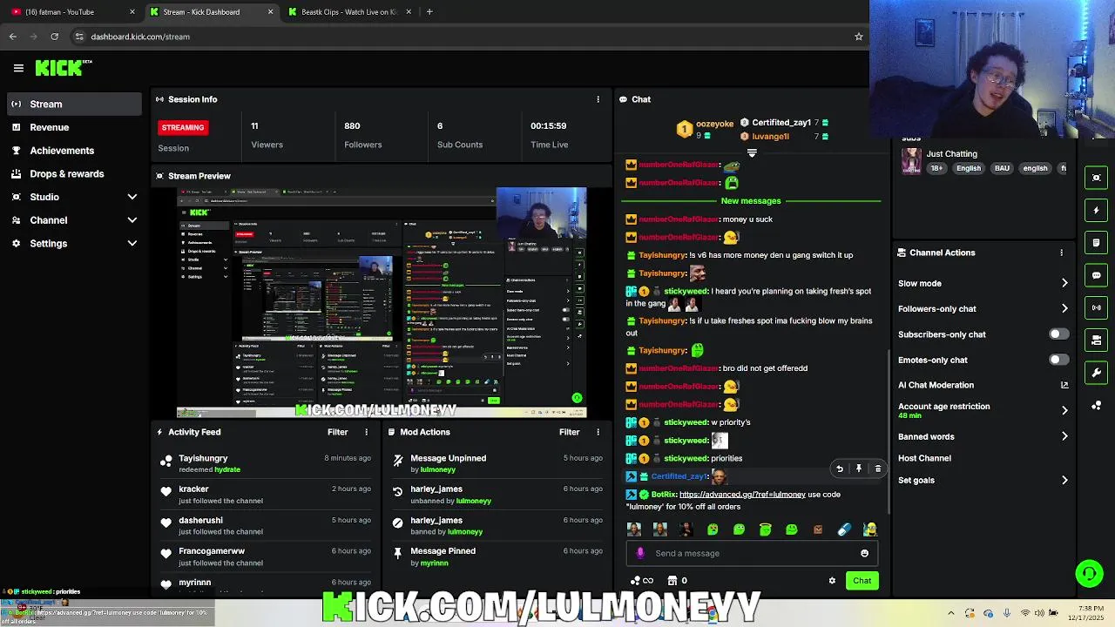1115x627 pixels.
Task: Open Filter in Activity Feed panel
Action: click(337, 432)
